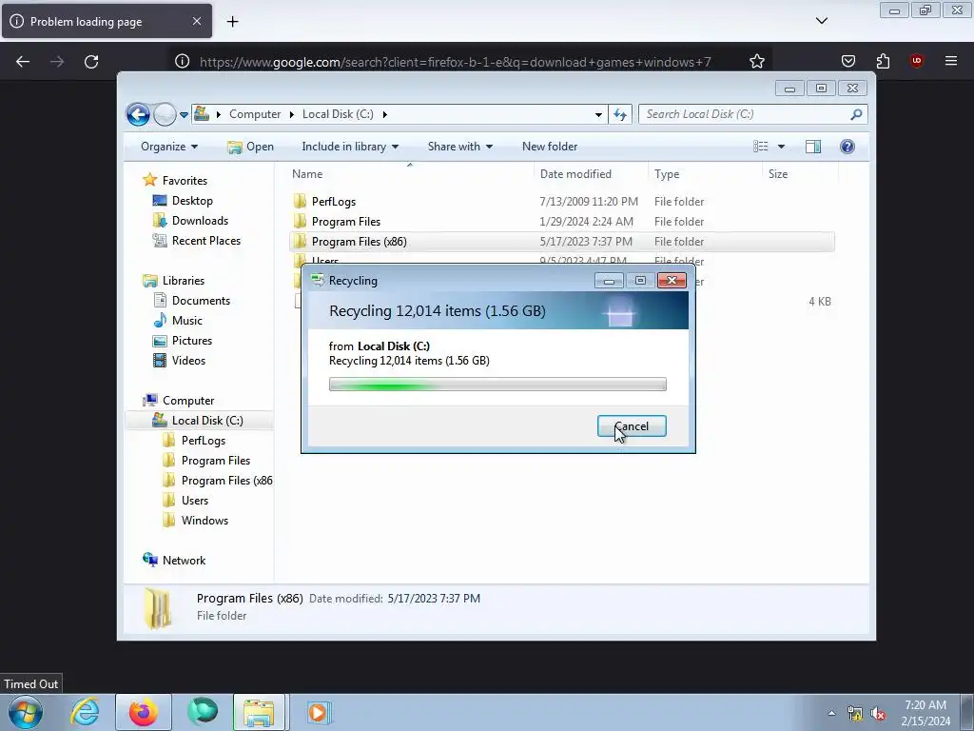Open recent locations dropdown beside nav arrows
The height and width of the screenshot is (731, 974).
point(184,114)
